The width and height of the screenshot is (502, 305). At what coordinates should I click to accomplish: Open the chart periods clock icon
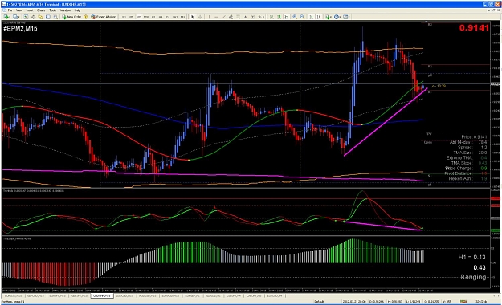337,17
